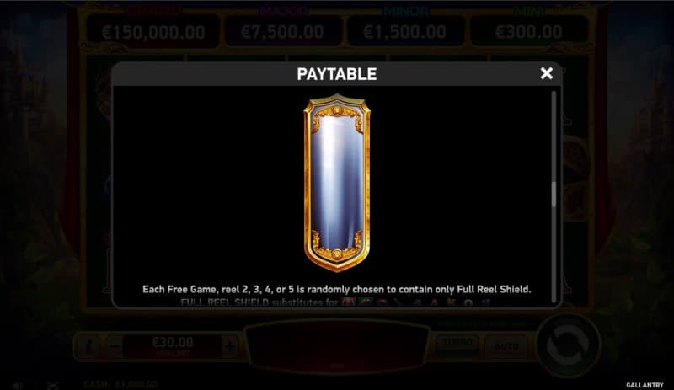674x390 pixels.
Task: Click the €30.00 total bet display
Action: 173,345
